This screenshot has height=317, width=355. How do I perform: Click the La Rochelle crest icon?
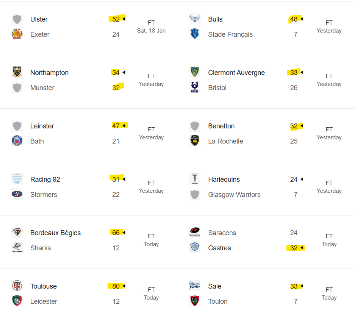[195, 141]
